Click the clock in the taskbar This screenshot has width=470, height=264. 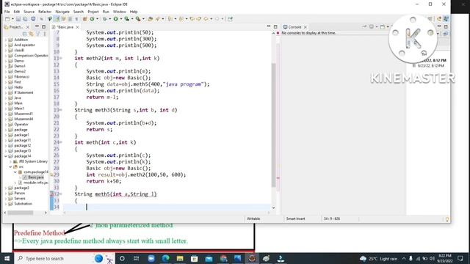click(445, 258)
